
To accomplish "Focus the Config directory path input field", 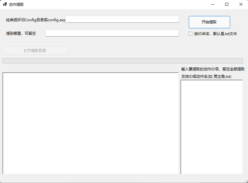I will click(122, 19).
